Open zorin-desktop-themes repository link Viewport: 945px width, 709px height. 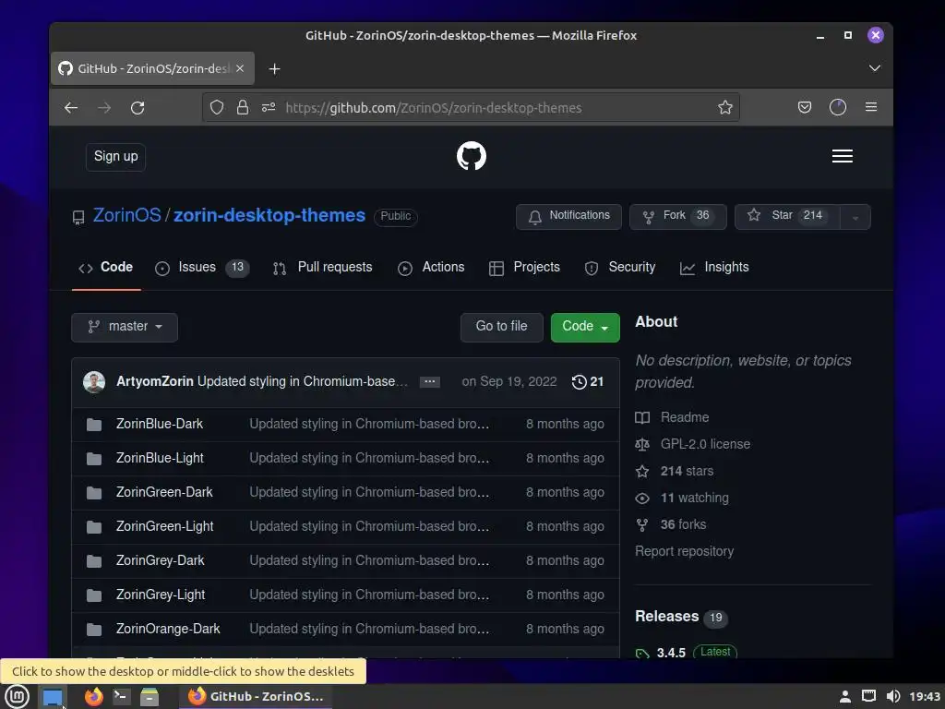269,216
